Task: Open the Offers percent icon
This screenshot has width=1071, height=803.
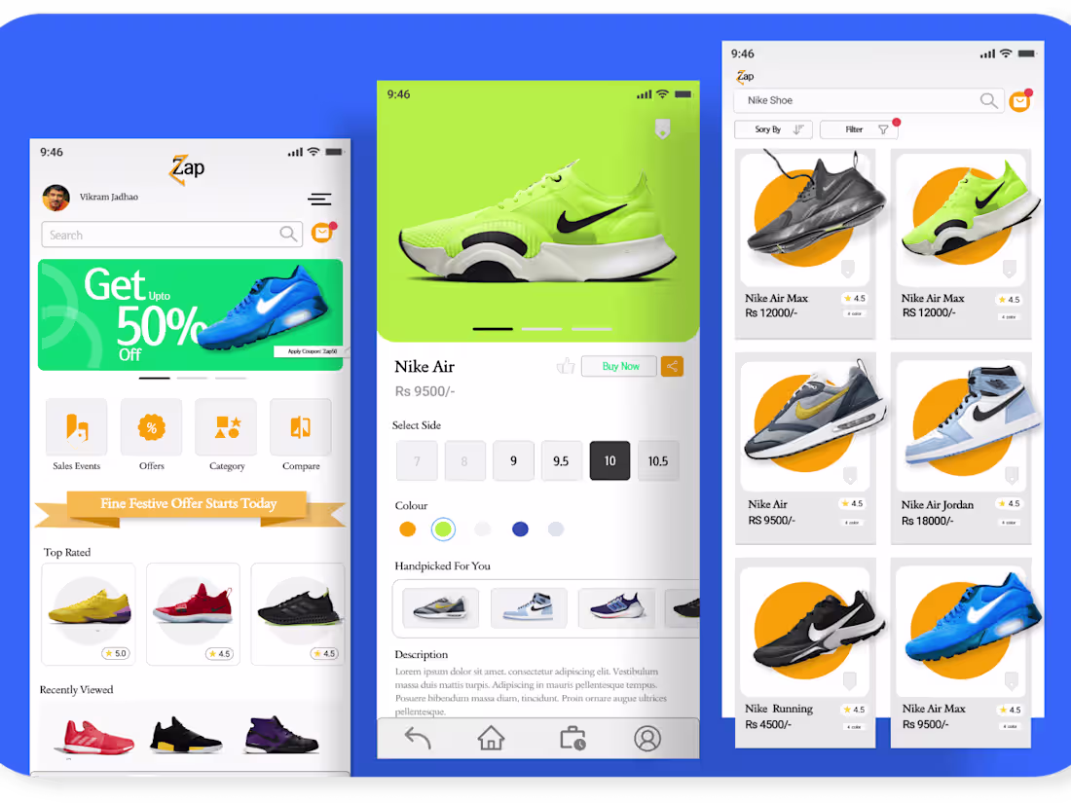Action: click(152, 427)
